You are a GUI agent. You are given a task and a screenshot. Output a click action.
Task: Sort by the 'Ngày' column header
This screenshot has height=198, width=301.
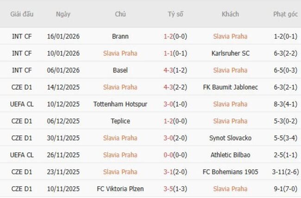click(x=63, y=14)
